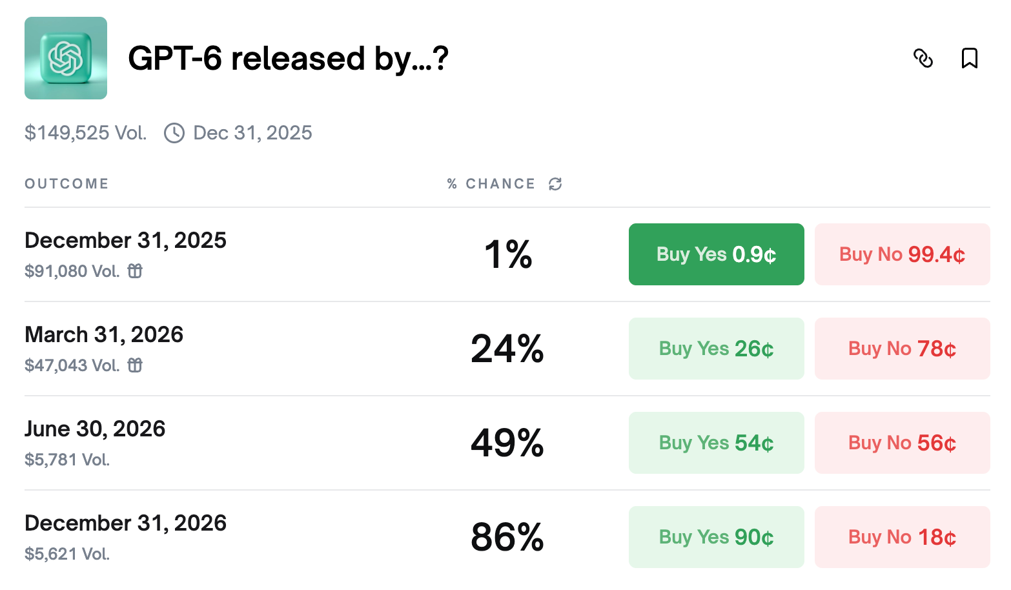The image size is (1011, 590).
Task: Buy Yes at 54¢ for June 2026
Action: point(716,443)
